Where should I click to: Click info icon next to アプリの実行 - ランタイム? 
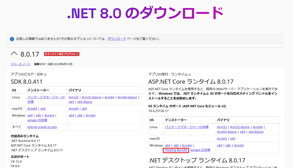click(x=190, y=74)
